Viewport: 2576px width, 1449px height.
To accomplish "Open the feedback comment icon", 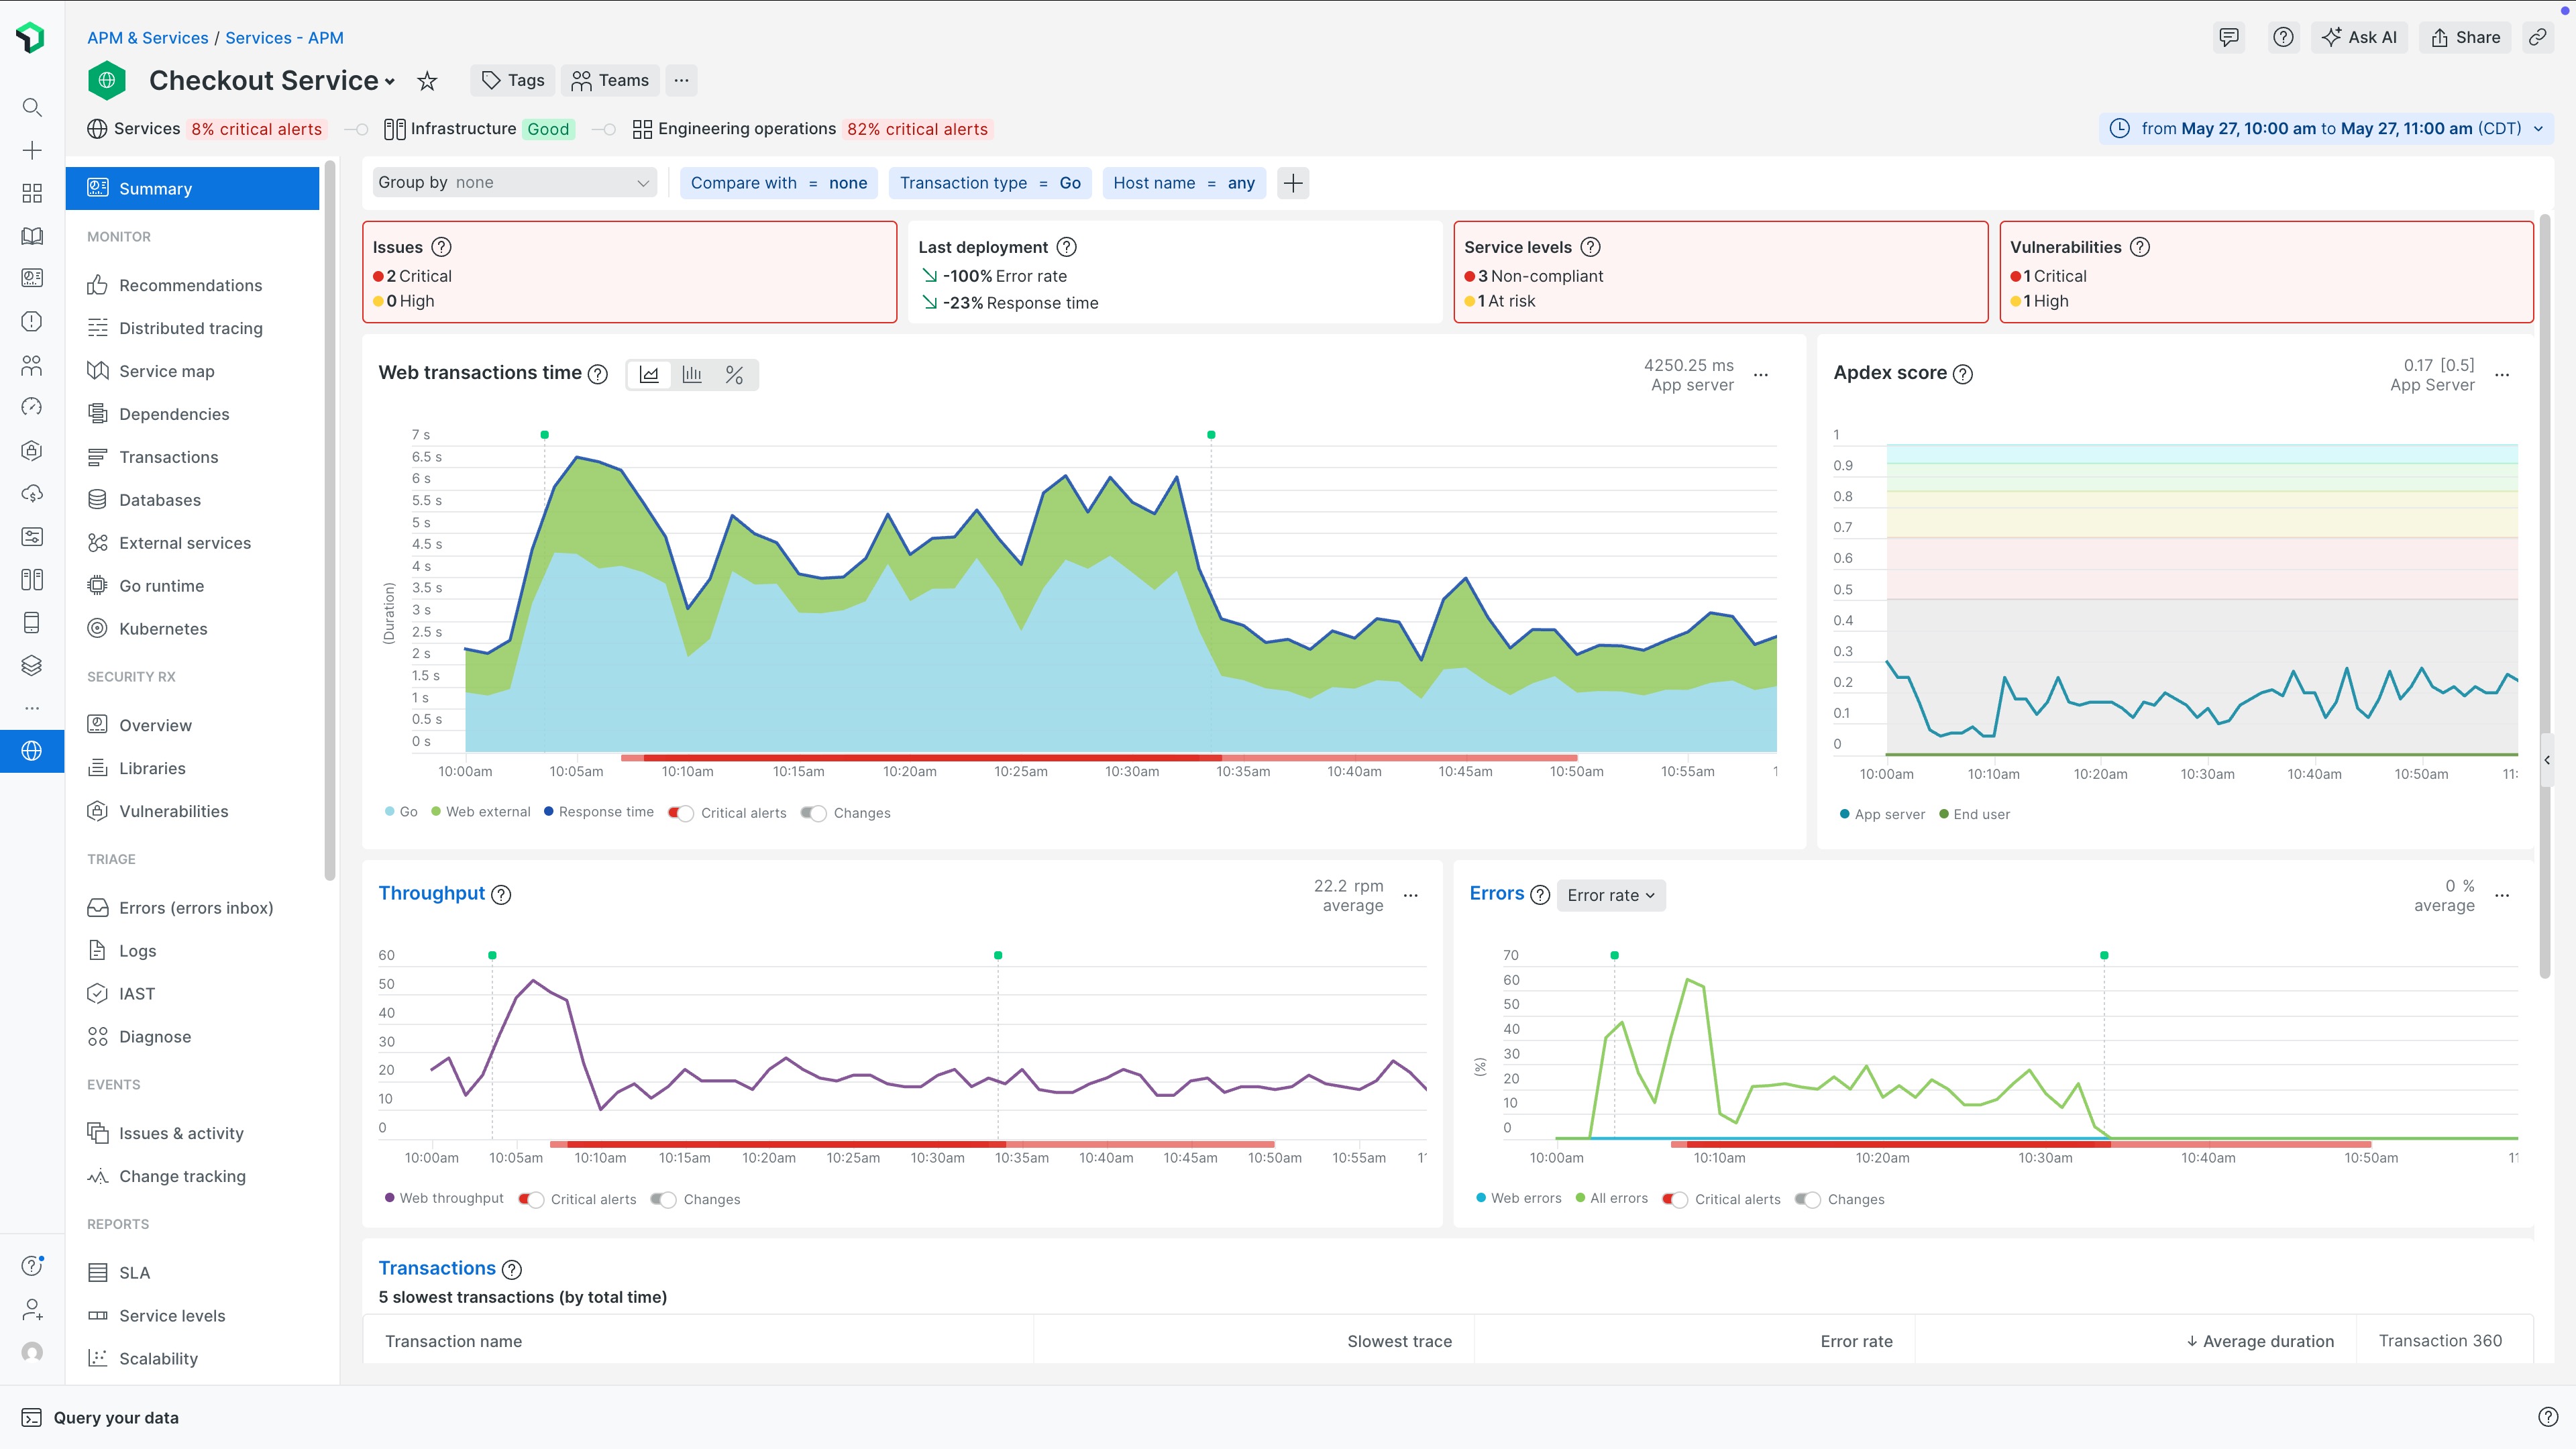I will point(2228,37).
